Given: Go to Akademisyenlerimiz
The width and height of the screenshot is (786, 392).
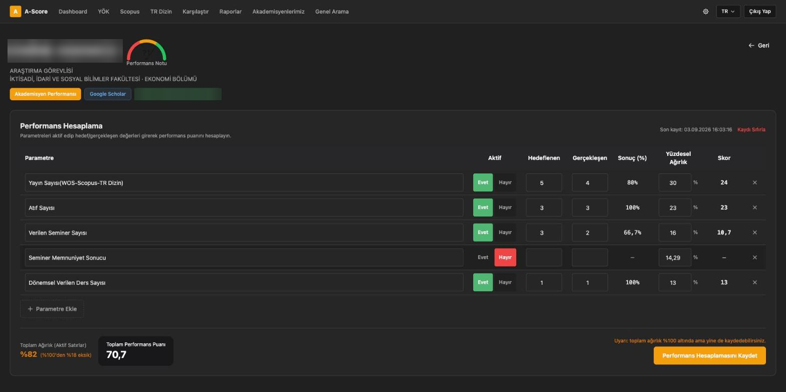Looking at the screenshot, I should [278, 12].
